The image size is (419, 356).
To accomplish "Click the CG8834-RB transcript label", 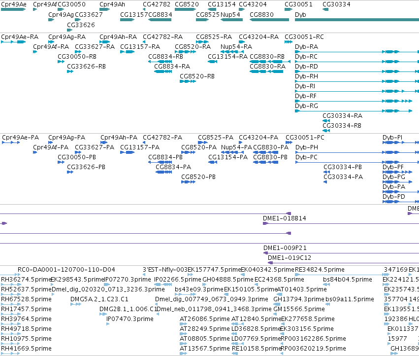I will pyautogui.click(x=165, y=57).
